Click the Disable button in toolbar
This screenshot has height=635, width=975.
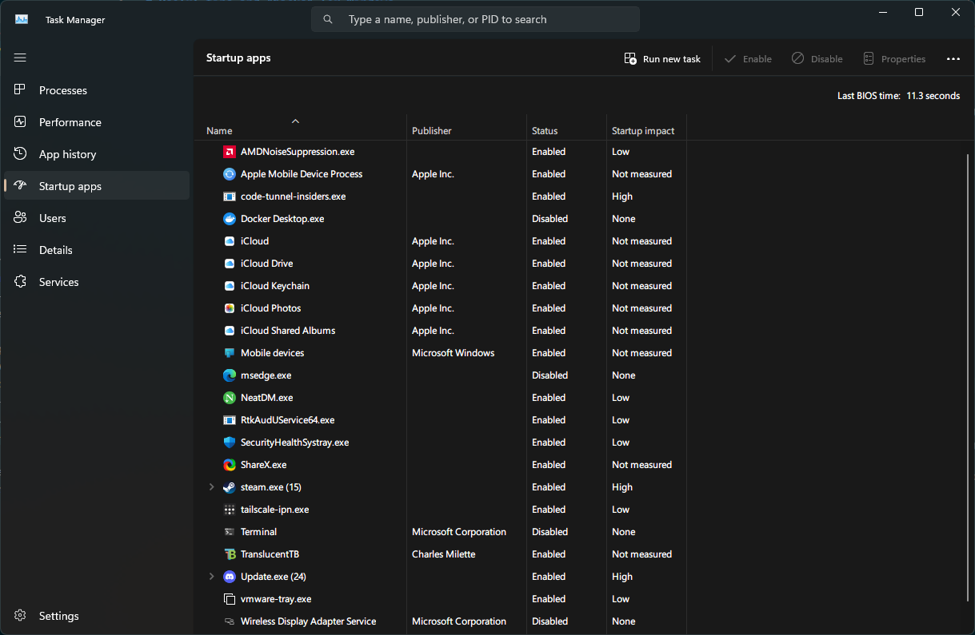[x=817, y=59]
